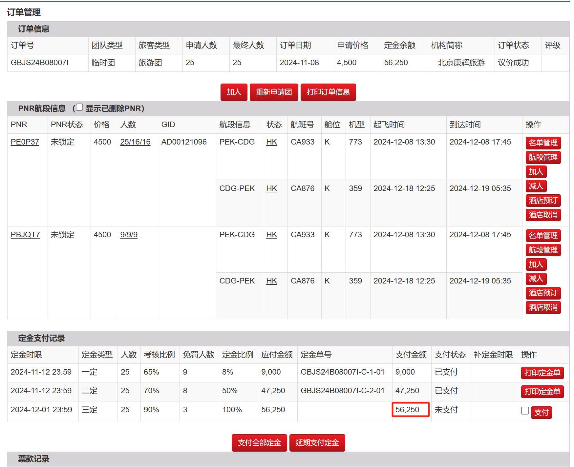Print the 一定 deposit slip
Screen dimensions: 574x467
tap(542, 373)
